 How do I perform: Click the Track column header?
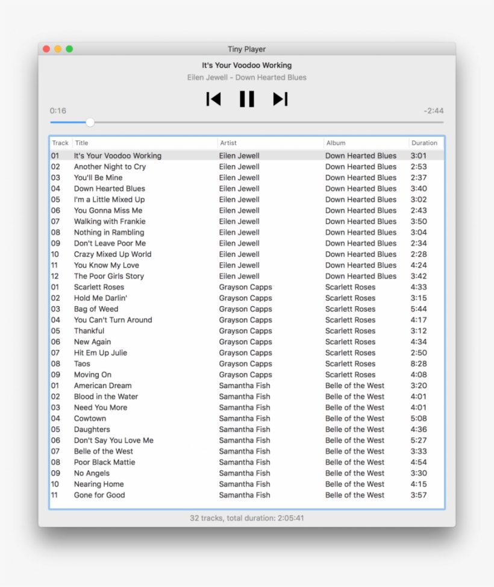[x=60, y=143]
